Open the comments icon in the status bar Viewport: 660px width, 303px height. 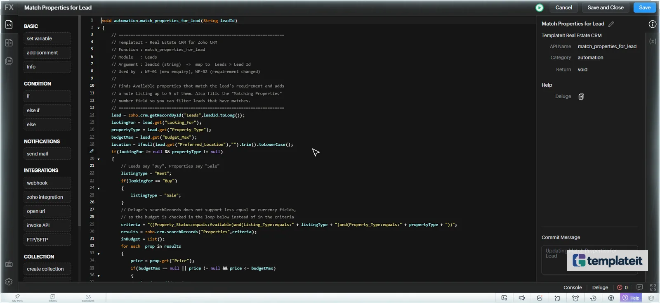(640, 287)
